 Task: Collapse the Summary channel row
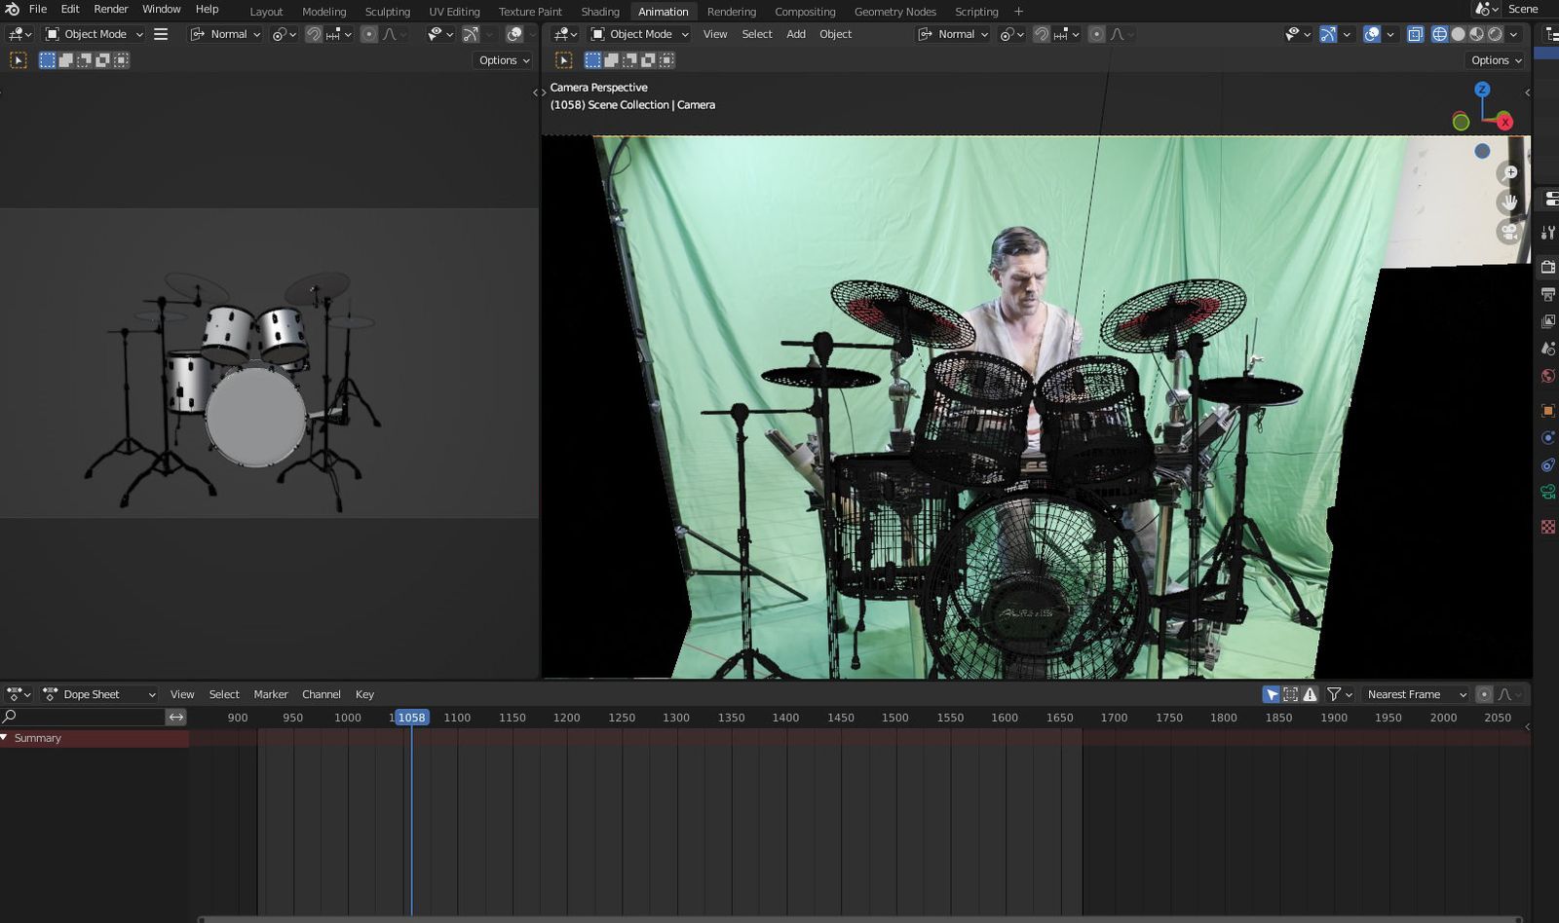[5, 738]
